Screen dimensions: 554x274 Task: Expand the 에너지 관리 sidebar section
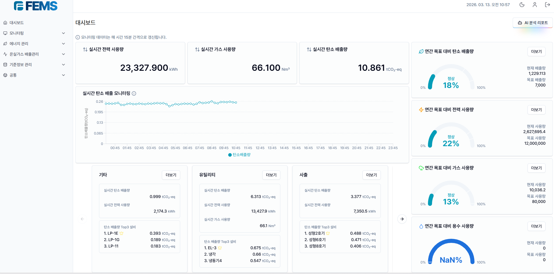tap(35, 43)
